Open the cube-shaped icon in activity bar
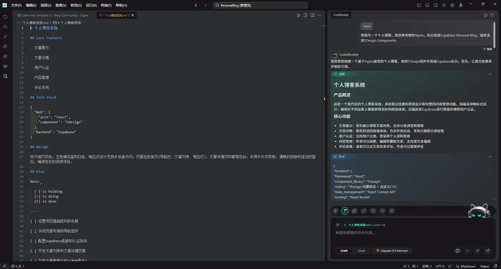501x269 pixels. click(5, 66)
